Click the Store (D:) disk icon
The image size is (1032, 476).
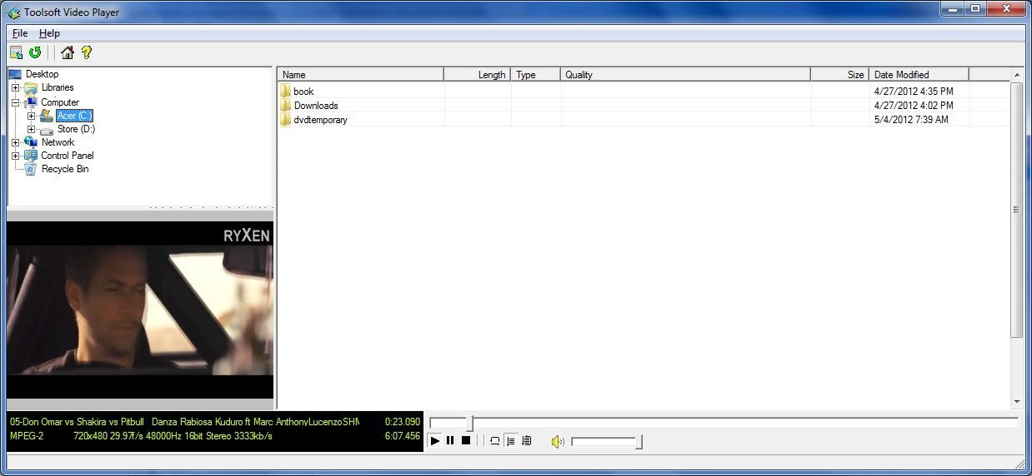click(x=47, y=130)
